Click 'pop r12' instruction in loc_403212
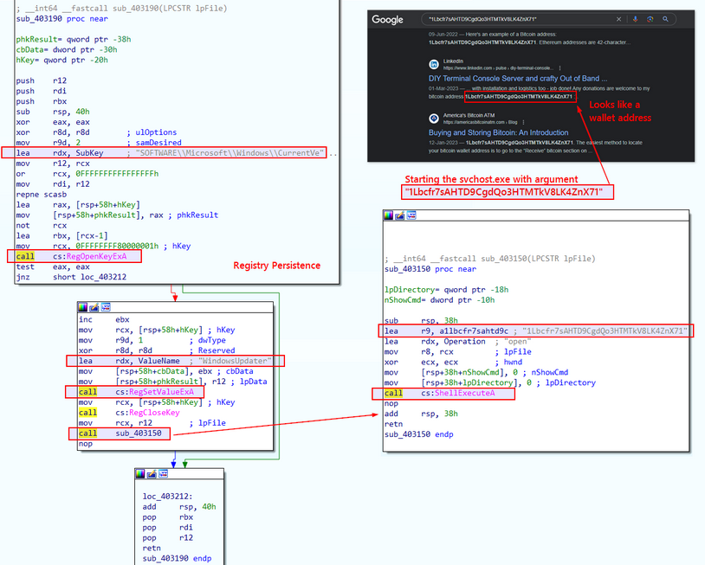Viewport: 705px width, 565px height. [167, 537]
